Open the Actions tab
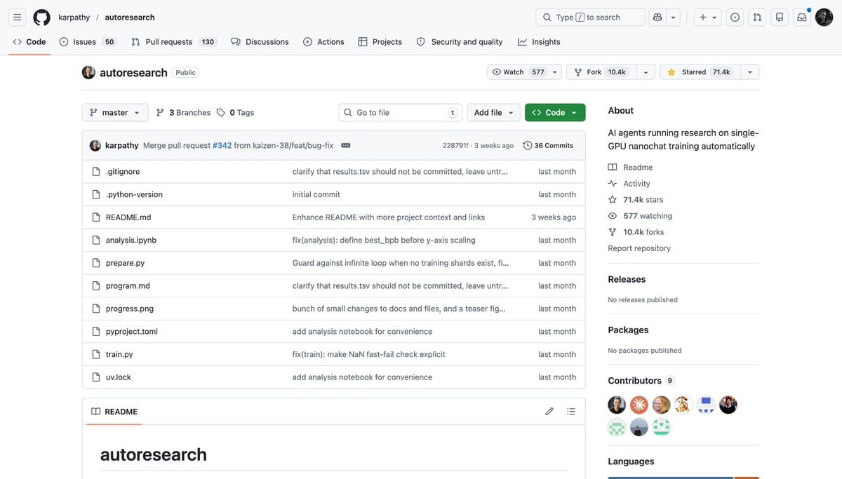Viewport: 842px width, 479px height. pos(323,42)
